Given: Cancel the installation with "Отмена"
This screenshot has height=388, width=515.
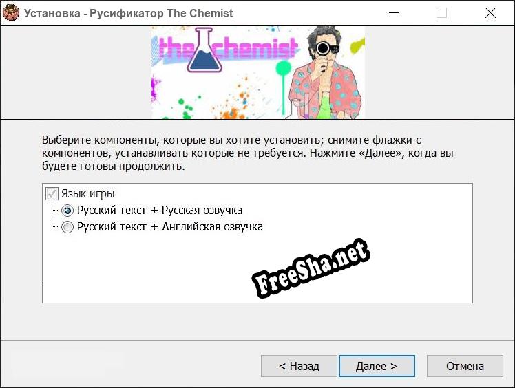Looking at the screenshot, I should 465,366.
